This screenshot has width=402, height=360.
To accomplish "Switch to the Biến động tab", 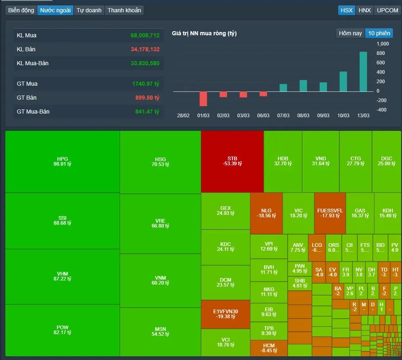I will coord(21,10).
